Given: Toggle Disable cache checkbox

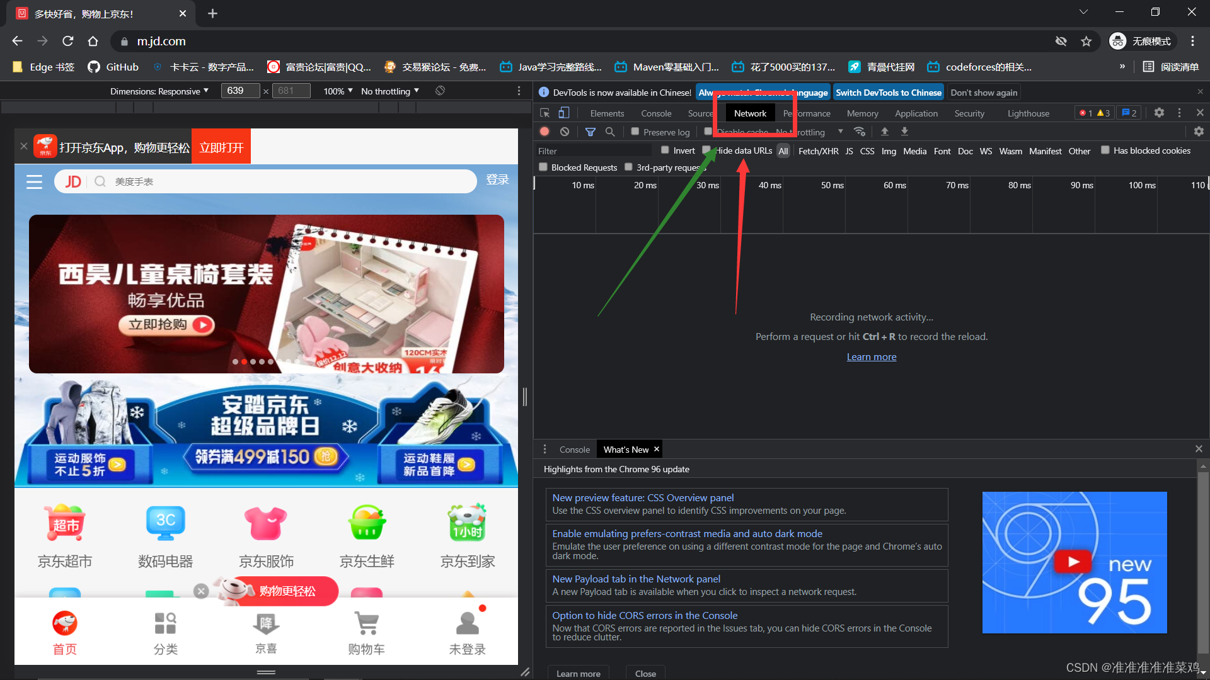Looking at the screenshot, I should coord(708,132).
